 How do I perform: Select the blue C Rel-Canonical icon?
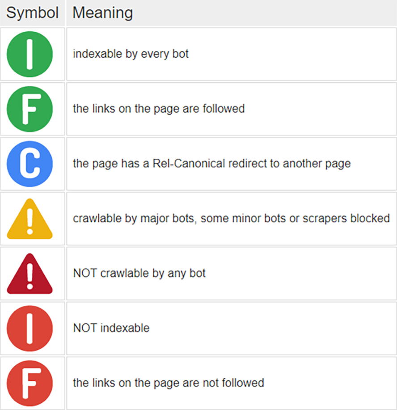coord(30,164)
